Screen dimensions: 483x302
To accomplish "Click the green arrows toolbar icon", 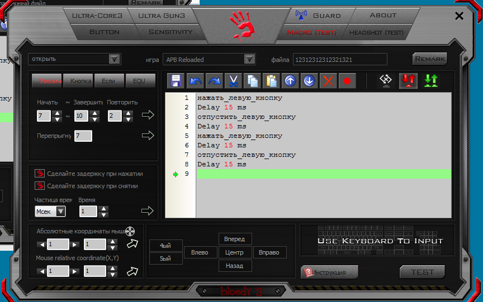I will tap(430, 80).
